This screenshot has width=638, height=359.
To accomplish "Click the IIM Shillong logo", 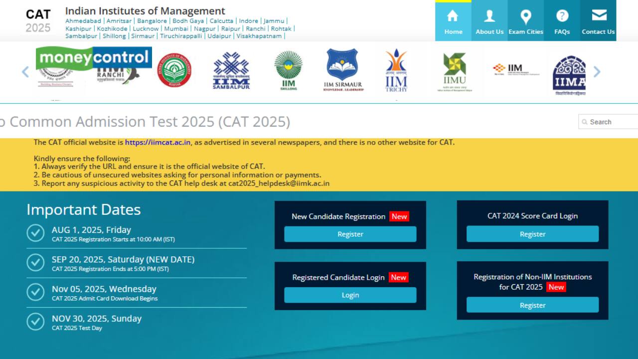I will click(288, 70).
